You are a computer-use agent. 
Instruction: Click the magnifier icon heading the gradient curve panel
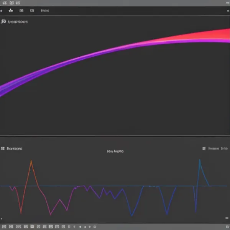click(3, 21)
